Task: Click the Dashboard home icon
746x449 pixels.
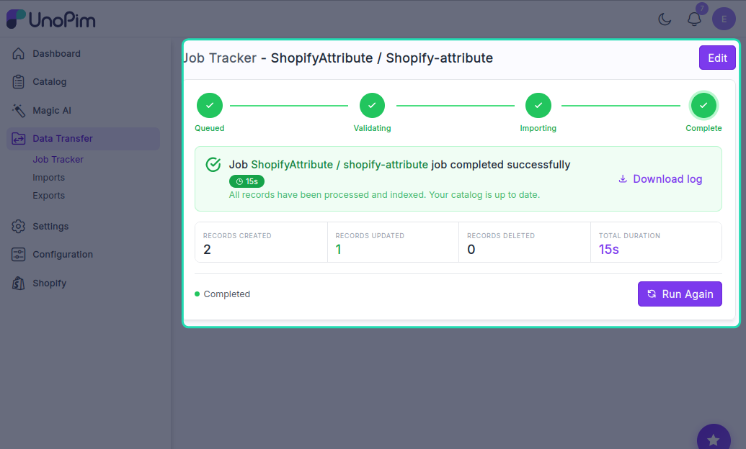Action: coord(18,54)
